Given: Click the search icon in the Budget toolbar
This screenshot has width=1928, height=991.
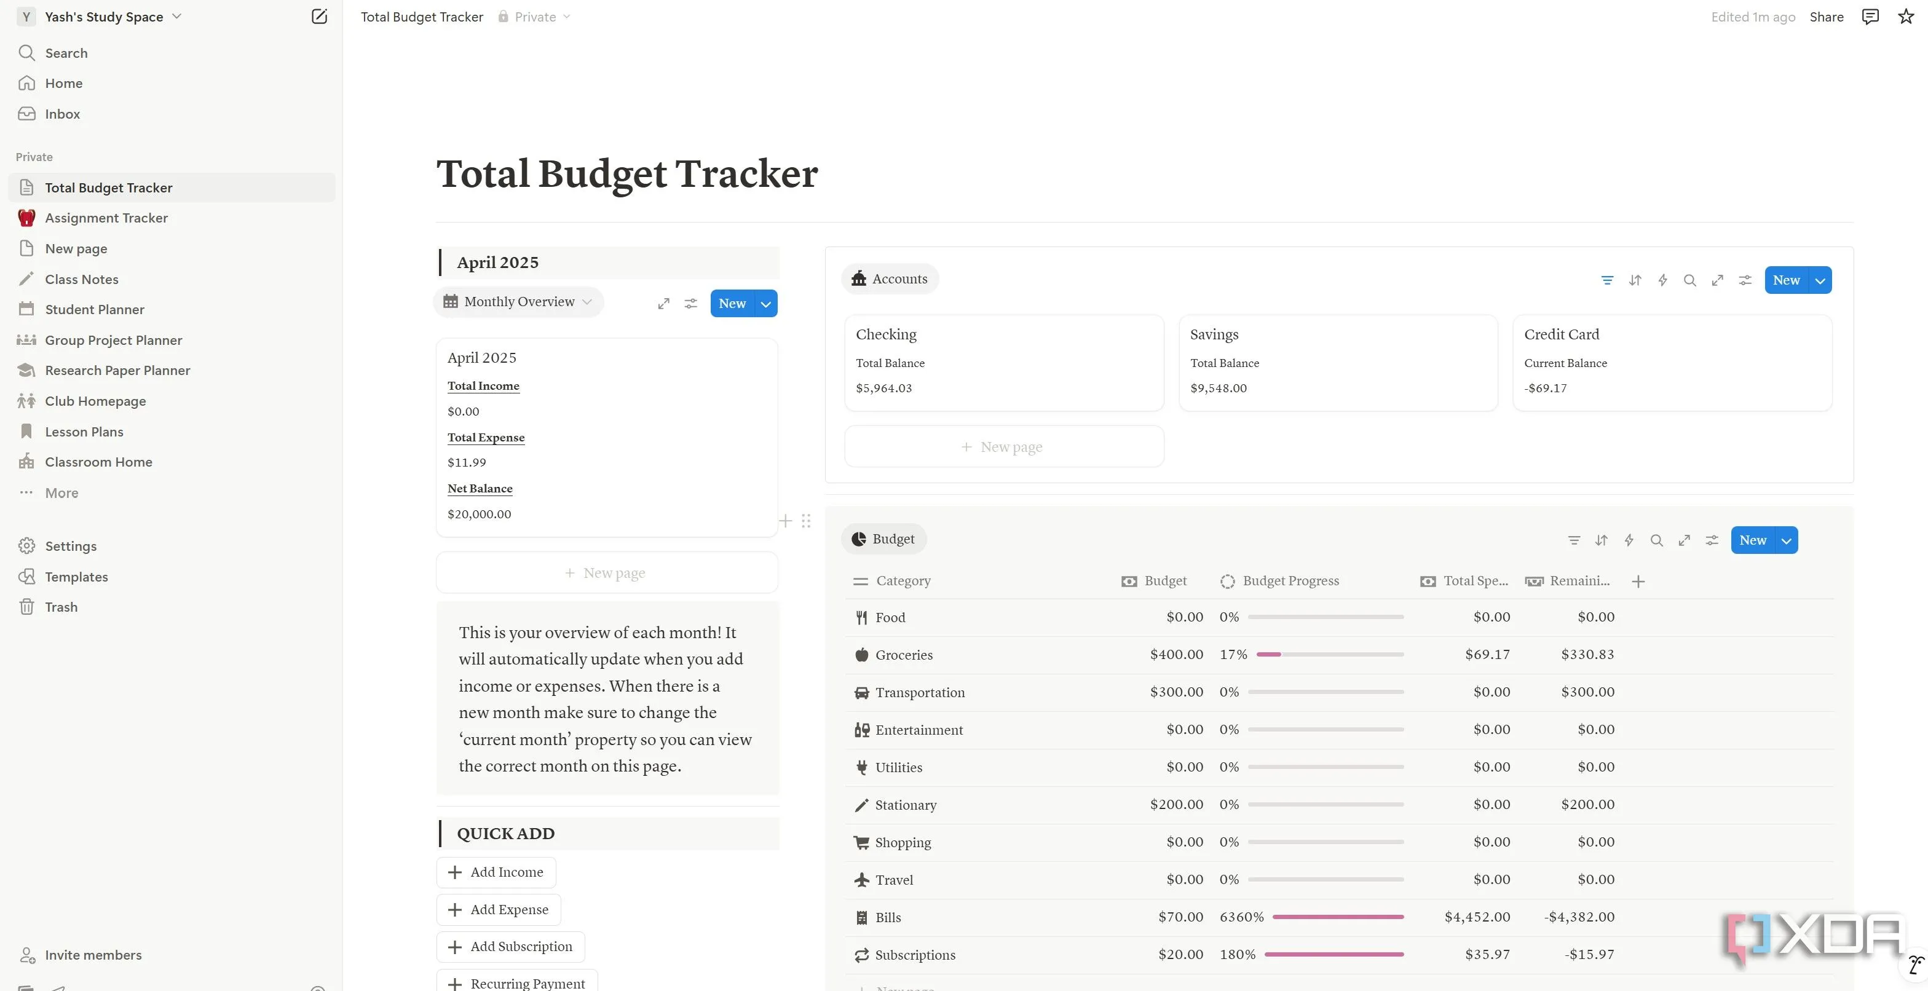Looking at the screenshot, I should pyautogui.click(x=1656, y=540).
